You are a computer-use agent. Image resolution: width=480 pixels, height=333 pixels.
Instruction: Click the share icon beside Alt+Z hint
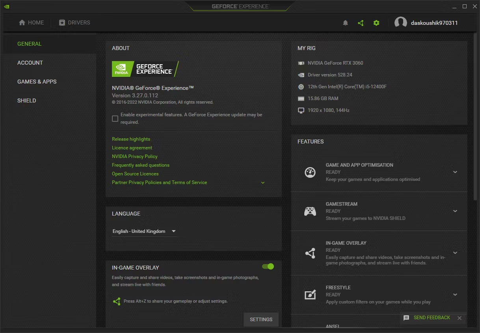click(x=116, y=301)
